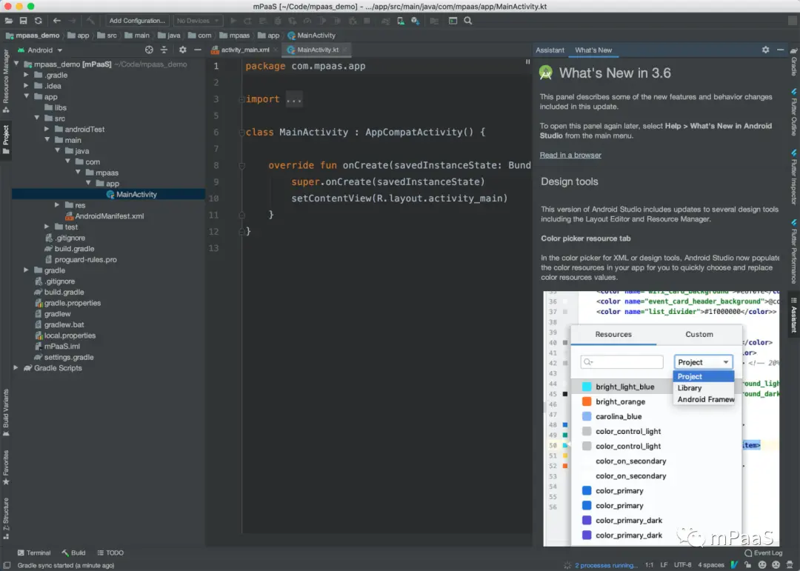Click the Sync/refresh icon in main toolbar

[x=38, y=21]
